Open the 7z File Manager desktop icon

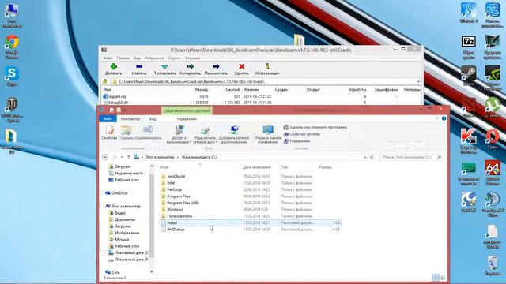pos(469,47)
